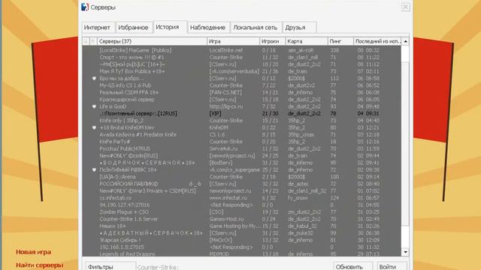Select the РОССИЙСКИЙ ПАБЛИК© server
The image size is (481, 270).
click(x=241, y=184)
